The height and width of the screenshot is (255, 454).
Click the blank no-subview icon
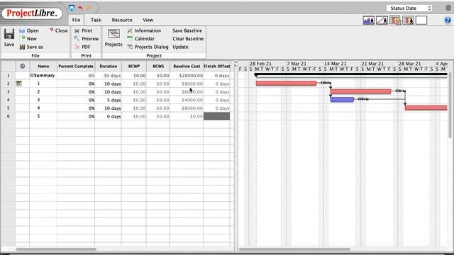(421, 21)
